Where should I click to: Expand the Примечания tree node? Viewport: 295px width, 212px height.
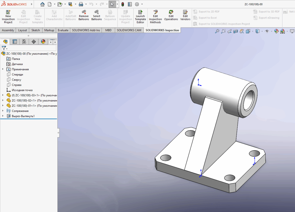point(3,69)
